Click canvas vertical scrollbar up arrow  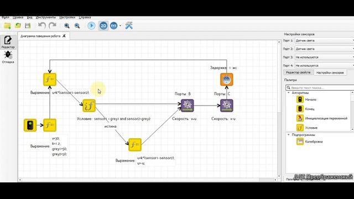[x=279, y=42]
